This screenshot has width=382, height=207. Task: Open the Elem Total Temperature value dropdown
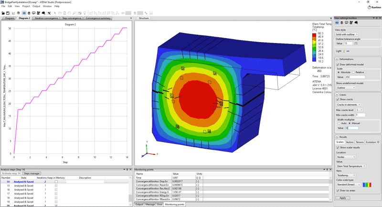pyautogui.click(x=351, y=166)
